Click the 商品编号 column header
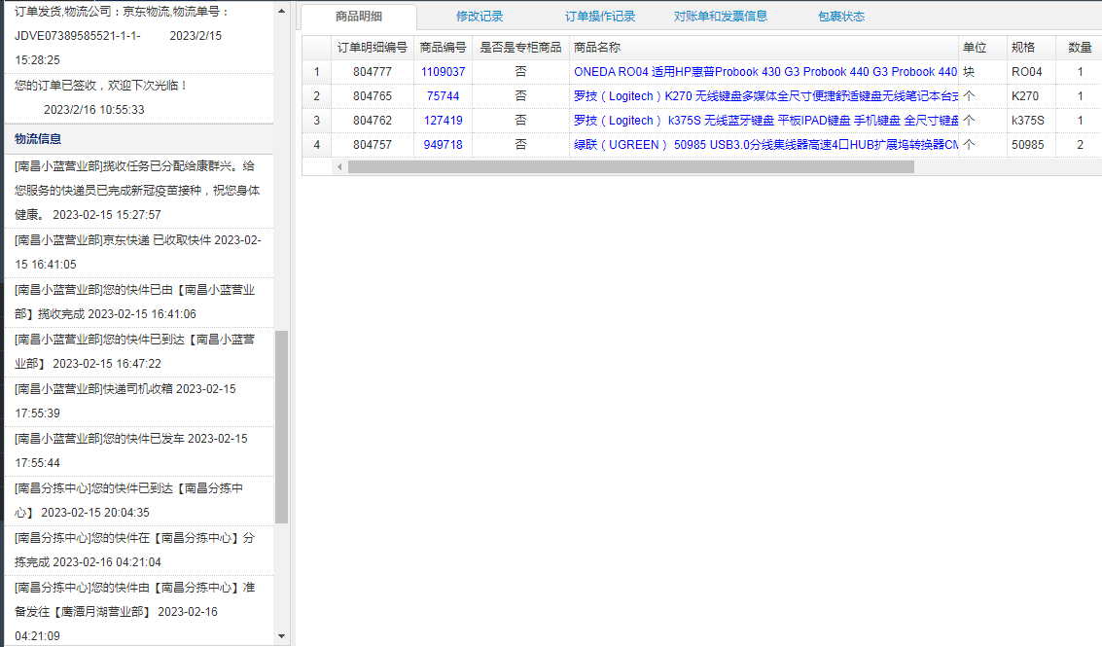This screenshot has width=1102, height=647. (443, 47)
